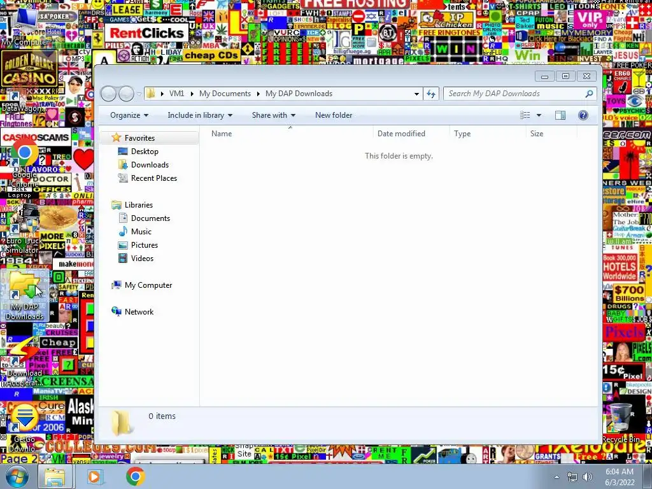Viewport: 652px width, 489px height.
Task: Launch Windows Media Player from taskbar
Action: tap(94, 476)
